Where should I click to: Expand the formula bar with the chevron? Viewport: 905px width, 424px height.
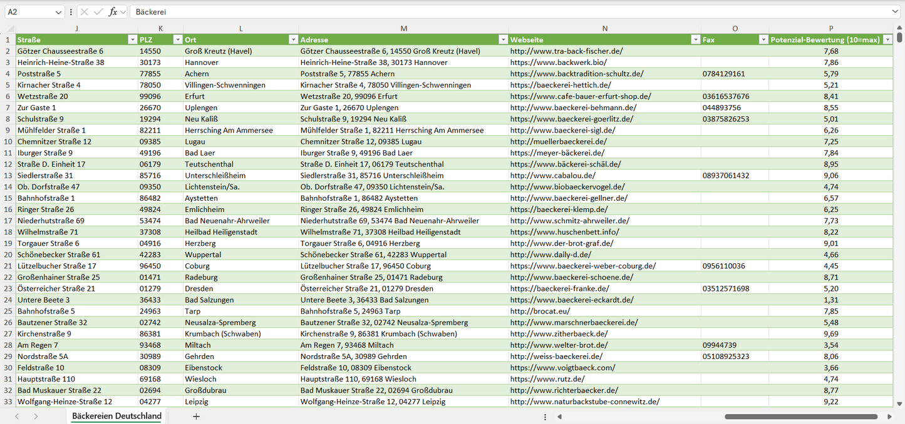(x=895, y=12)
